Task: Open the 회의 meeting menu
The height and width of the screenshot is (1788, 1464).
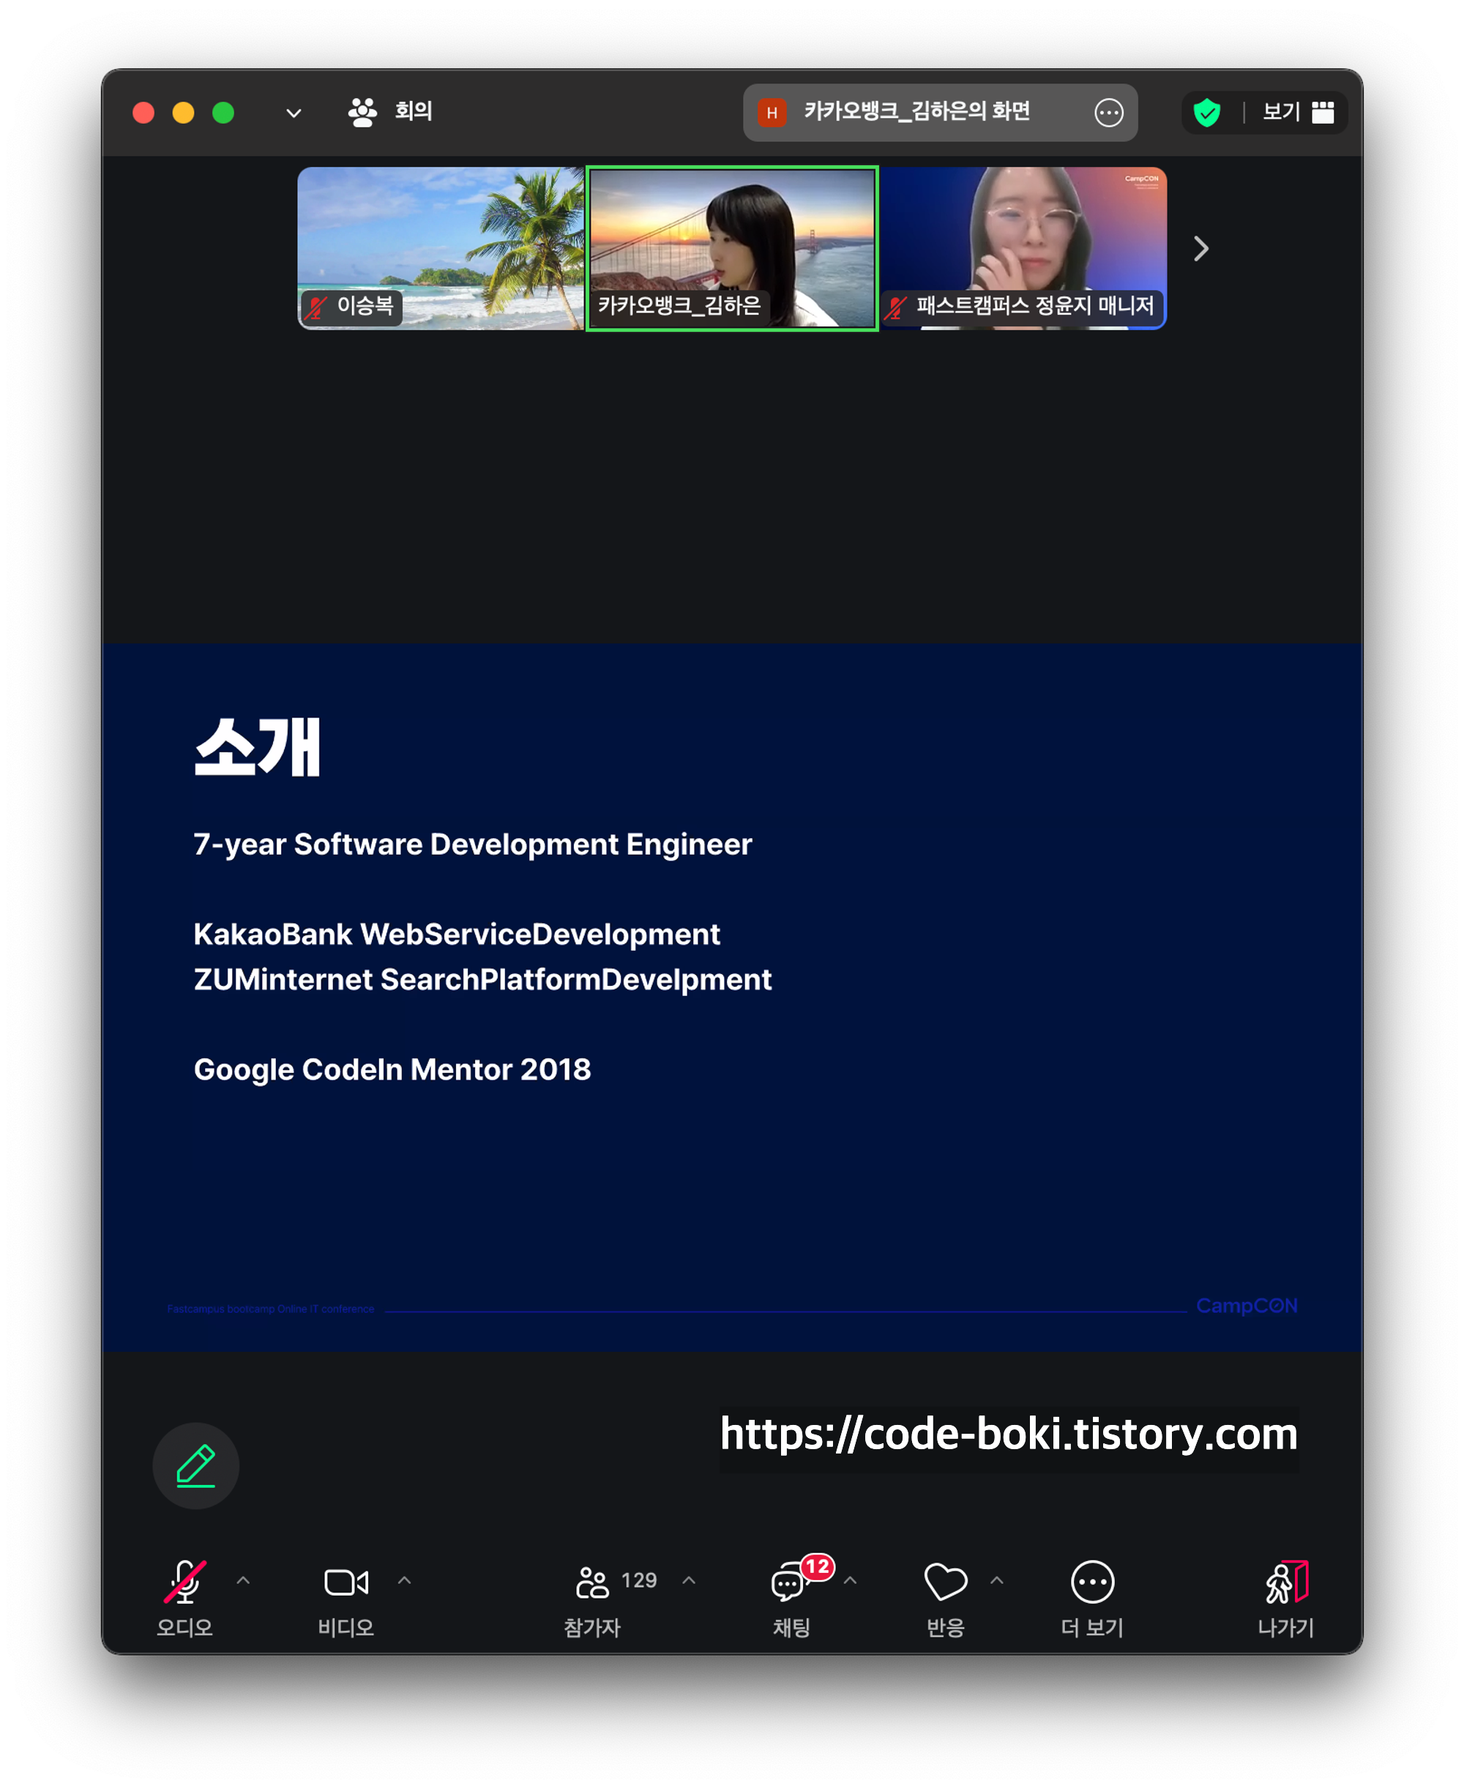Action: click(390, 112)
